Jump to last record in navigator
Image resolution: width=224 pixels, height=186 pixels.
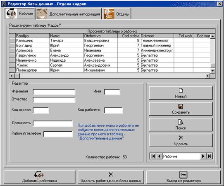(210, 156)
